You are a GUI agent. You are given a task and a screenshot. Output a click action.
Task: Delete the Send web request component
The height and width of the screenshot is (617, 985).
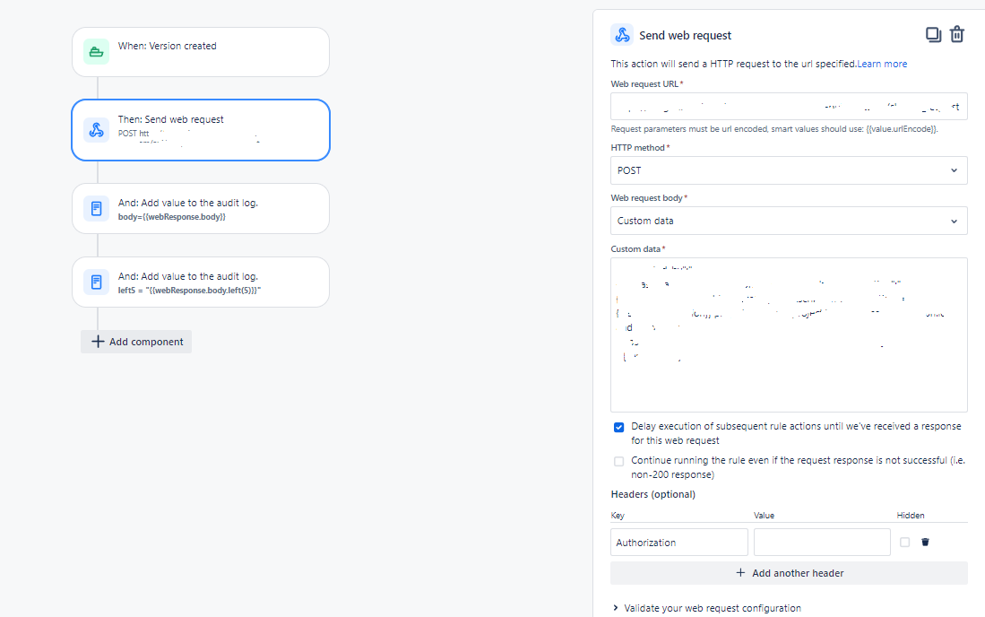tap(956, 35)
